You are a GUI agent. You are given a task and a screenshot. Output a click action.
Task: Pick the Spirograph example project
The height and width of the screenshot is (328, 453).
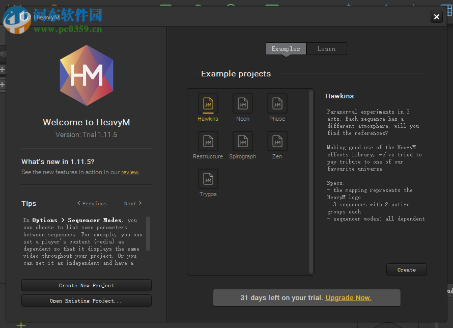(243, 145)
